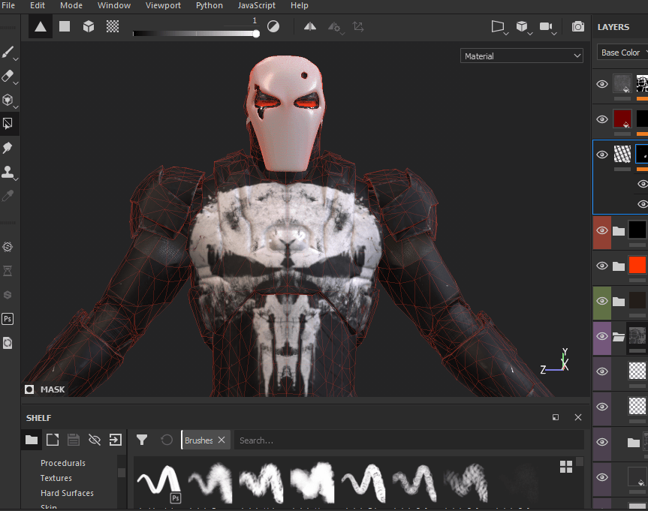Image resolution: width=648 pixels, height=511 pixels.
Task: Select the Eraser tool
Action: 8,76
